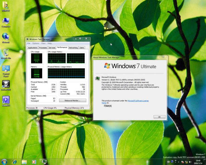Launch Internet Explorer from the taskbar
This screenshot has width=206, height=165.
pyautogui.click(x=14, y=162)
